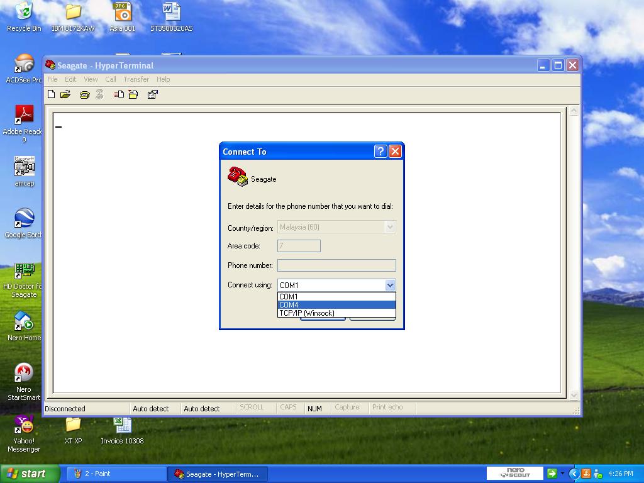
Task: Click the 4:26 PM taskbar clock
Action: [621, 474]
